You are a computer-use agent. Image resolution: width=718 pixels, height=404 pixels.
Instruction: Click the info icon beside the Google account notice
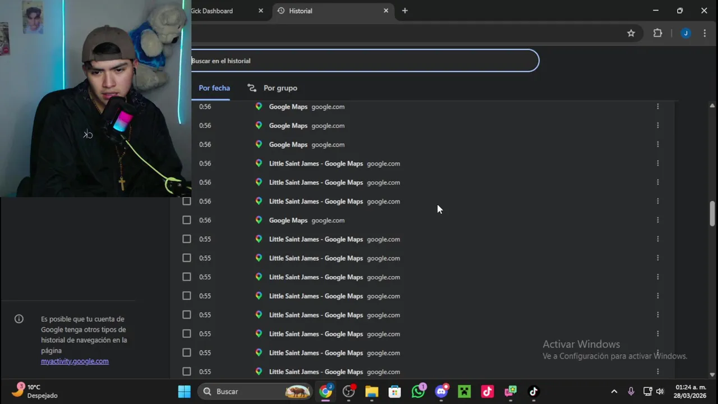(19, 319)
